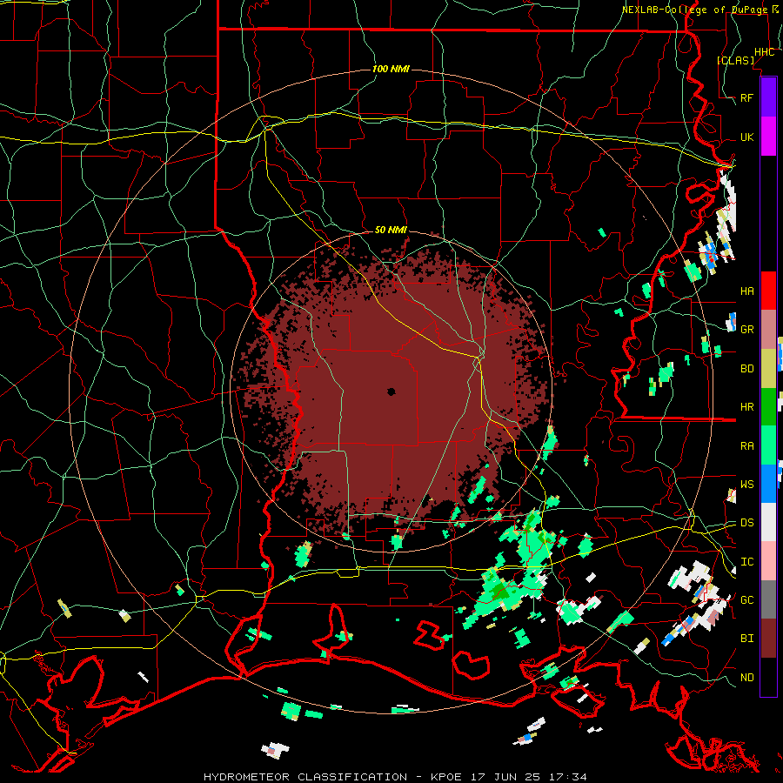Select the IC light pink legend swatch
Screen dimensions: 783x783
[x=768, y=561]
